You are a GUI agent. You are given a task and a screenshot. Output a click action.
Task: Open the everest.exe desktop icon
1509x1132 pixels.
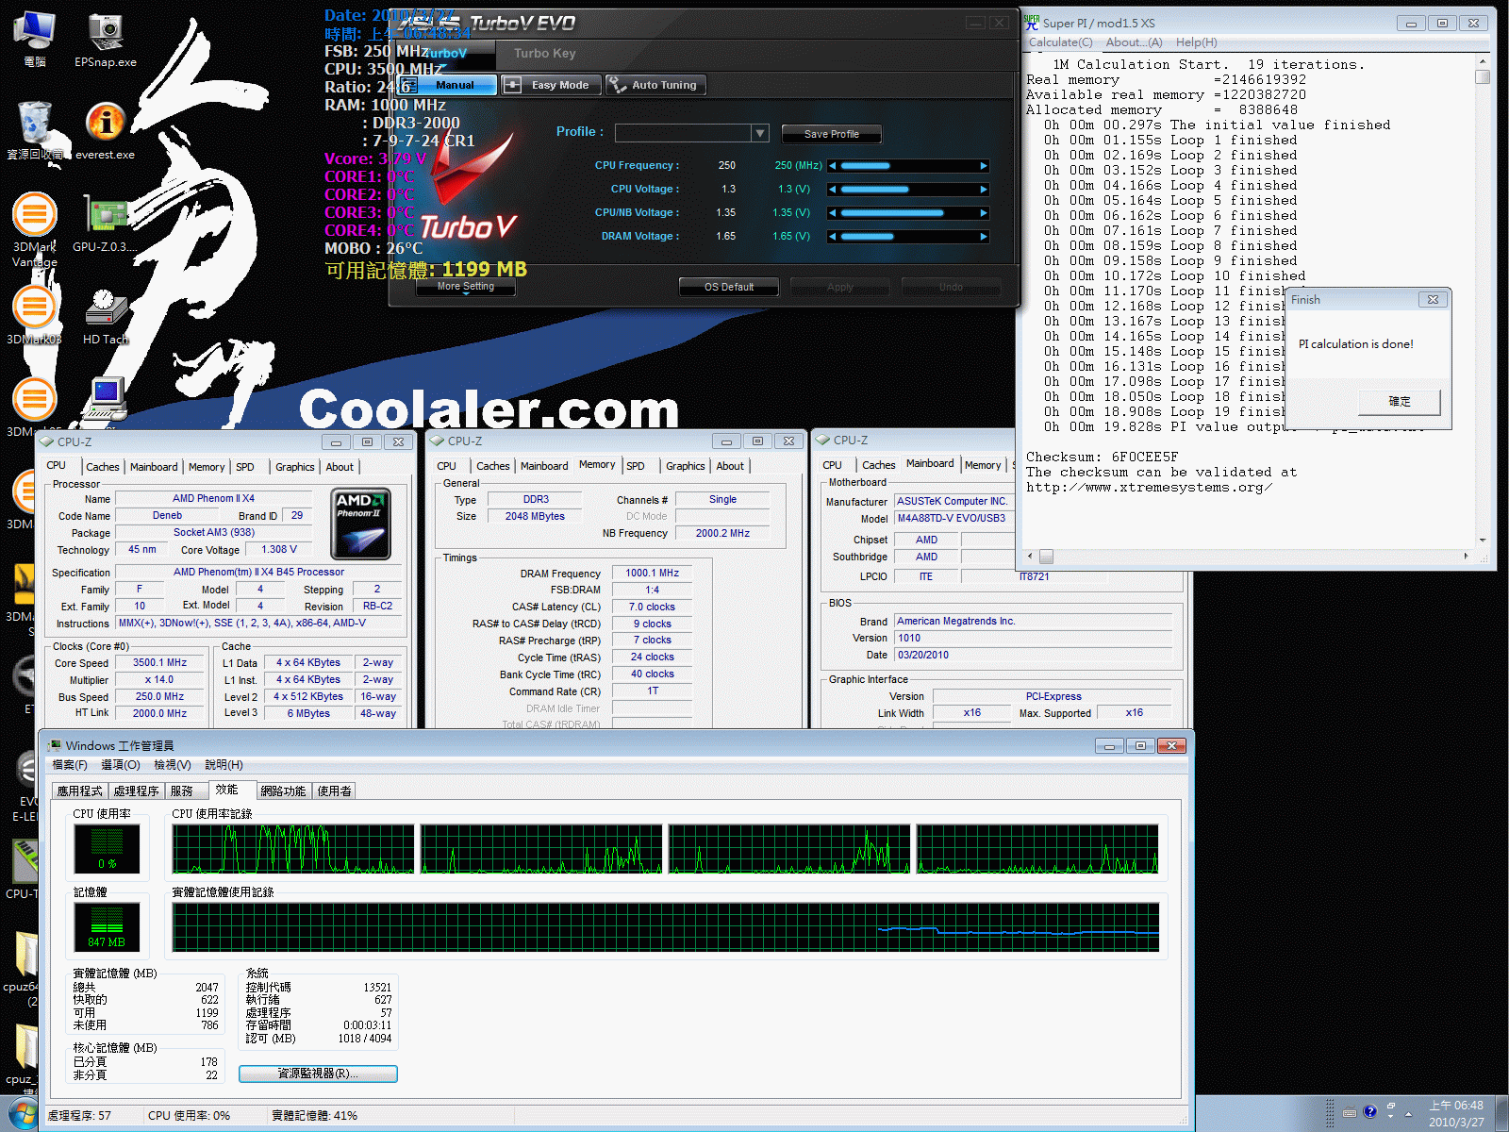coord(106,130)
